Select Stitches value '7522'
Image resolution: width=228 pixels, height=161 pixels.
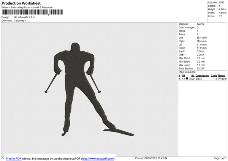click(222, 3)
